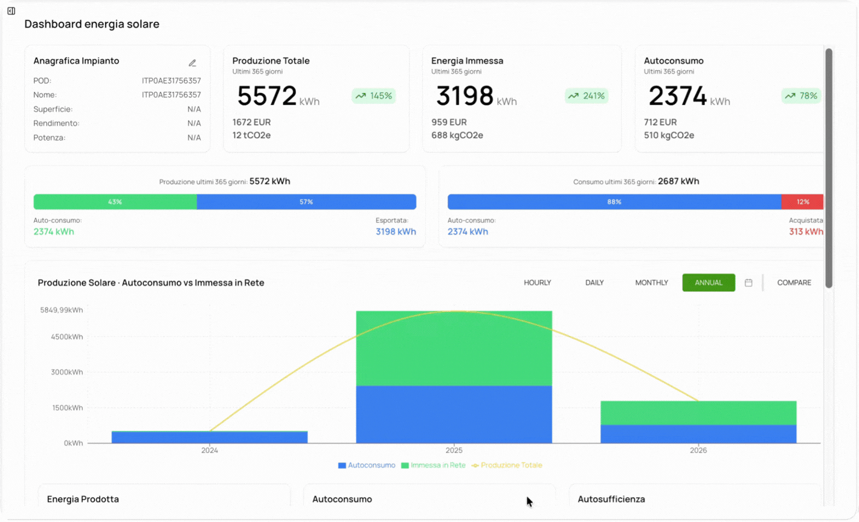
Task: Toggle Autoconsumo series in chart legend
Action: point(367,465)
